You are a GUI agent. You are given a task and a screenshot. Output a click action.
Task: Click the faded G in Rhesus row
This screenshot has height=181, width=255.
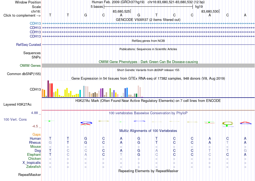click(x=50, y=142)
